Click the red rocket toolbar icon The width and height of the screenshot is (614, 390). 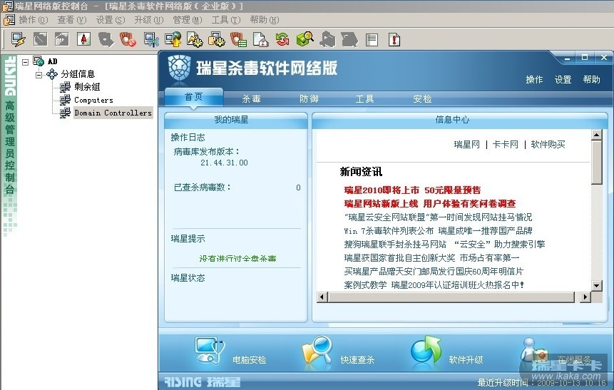(84, 39)
